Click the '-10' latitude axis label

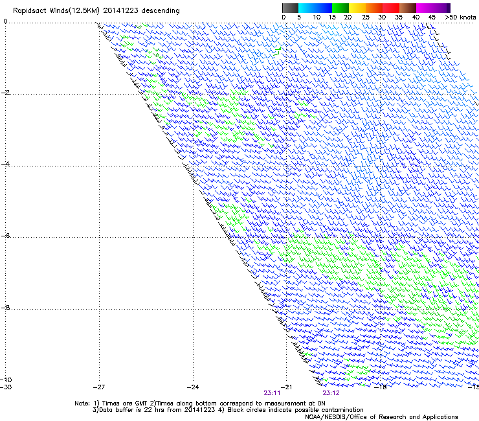click(x=6, y=380)
